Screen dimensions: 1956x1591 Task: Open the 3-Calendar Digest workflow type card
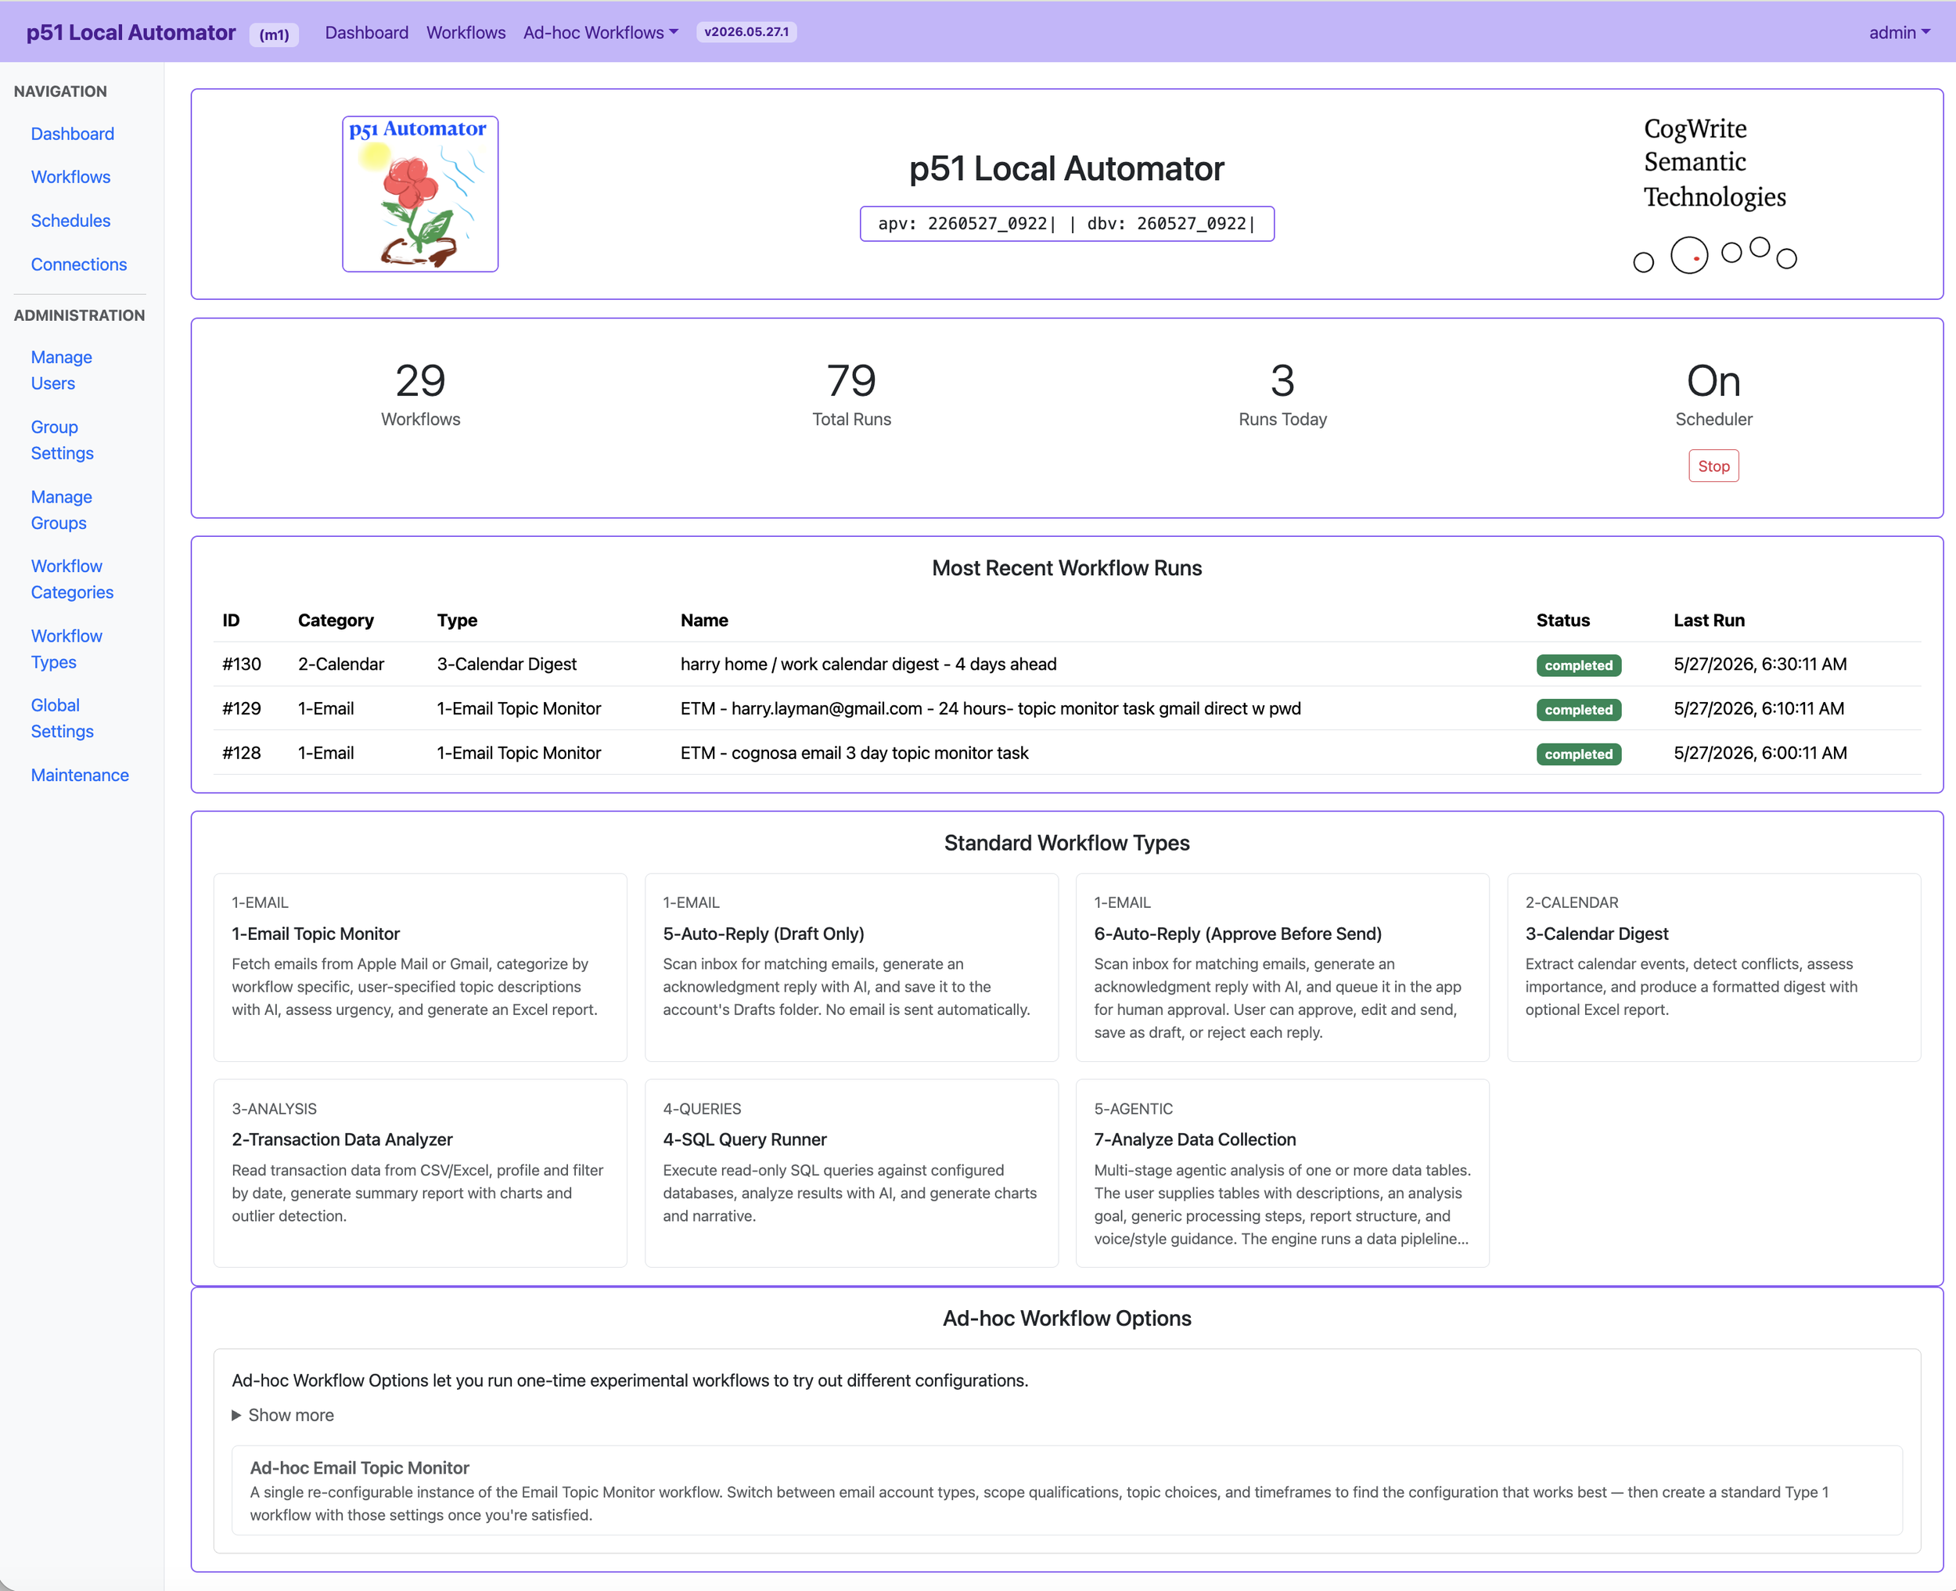tap(1713, 966)
